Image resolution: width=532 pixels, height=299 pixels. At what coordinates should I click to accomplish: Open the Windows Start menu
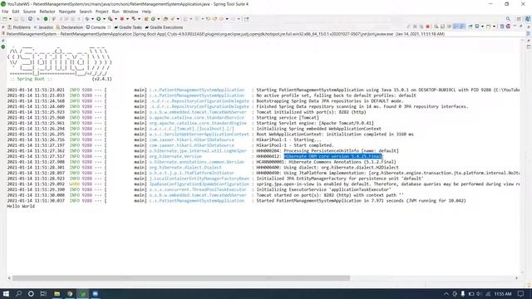click(x=6, y=293)
